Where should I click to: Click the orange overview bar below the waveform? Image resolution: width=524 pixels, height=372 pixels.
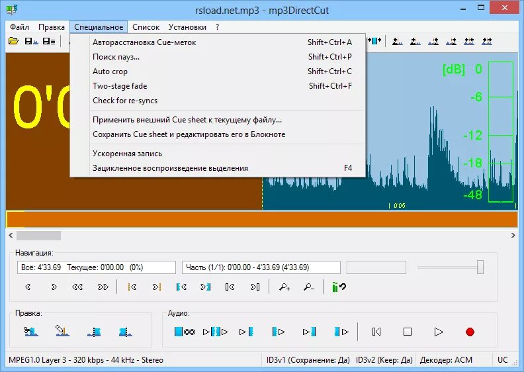pyautogui.click(x=262, y=220)
